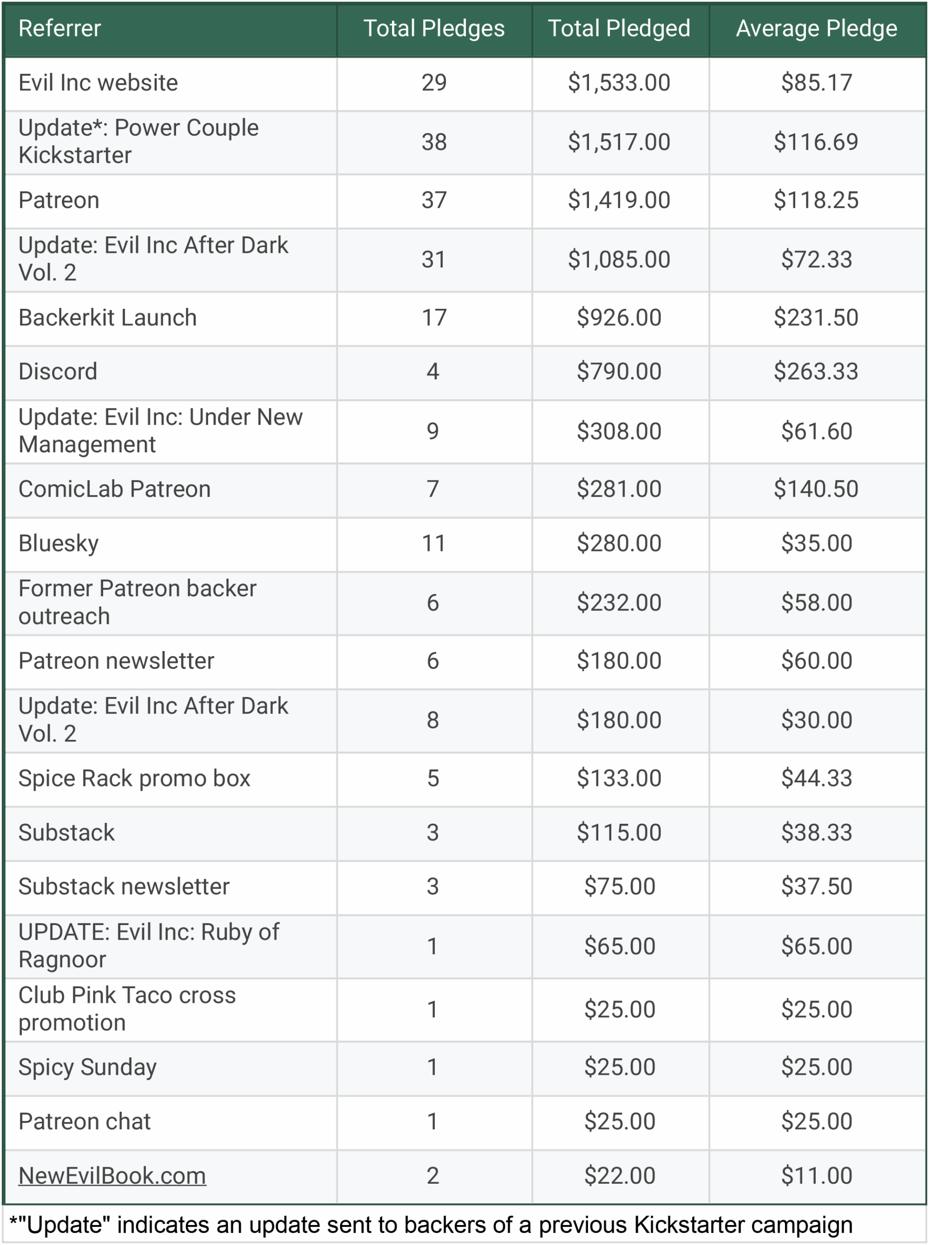The width and height of the screenshot is (929, 1245).
Task: Open the NewEvilBook.com link
Action: pyautogui.click(x=112, y=1175)
